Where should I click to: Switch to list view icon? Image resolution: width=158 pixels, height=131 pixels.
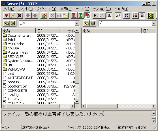[135, 16]
